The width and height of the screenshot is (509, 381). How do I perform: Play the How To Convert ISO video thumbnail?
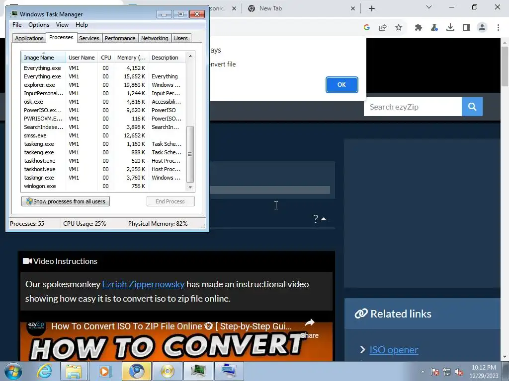(x=176, y=342)
